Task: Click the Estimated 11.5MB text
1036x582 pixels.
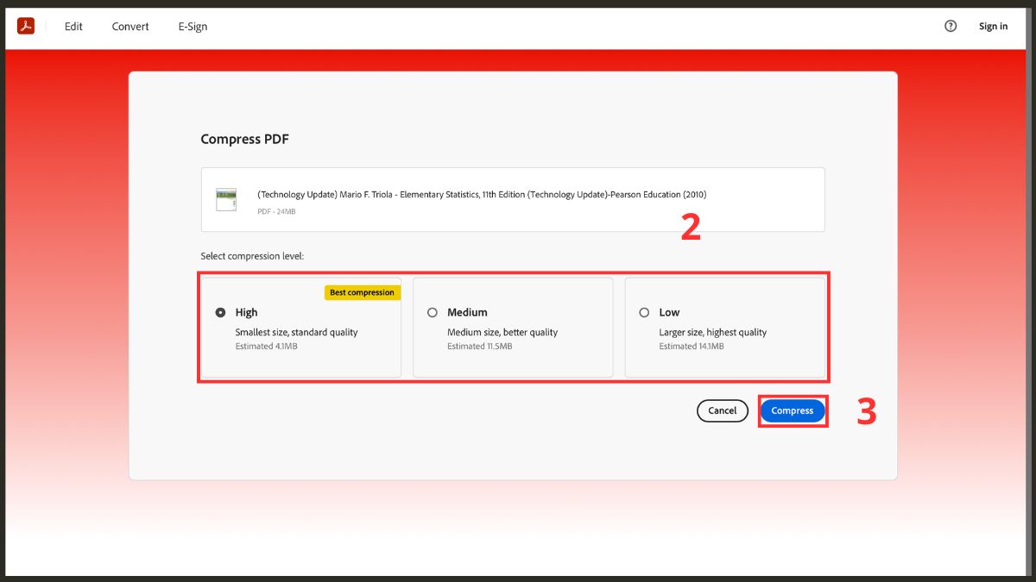Action: [x=479, y=346]
